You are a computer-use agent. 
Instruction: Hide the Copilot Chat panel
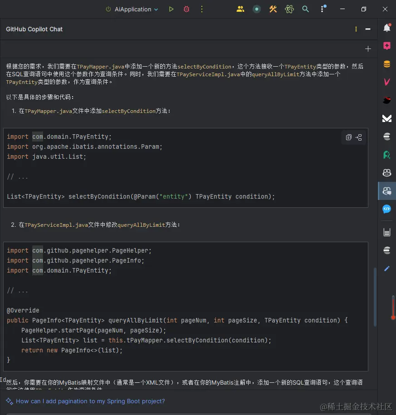tap(367, 28)
